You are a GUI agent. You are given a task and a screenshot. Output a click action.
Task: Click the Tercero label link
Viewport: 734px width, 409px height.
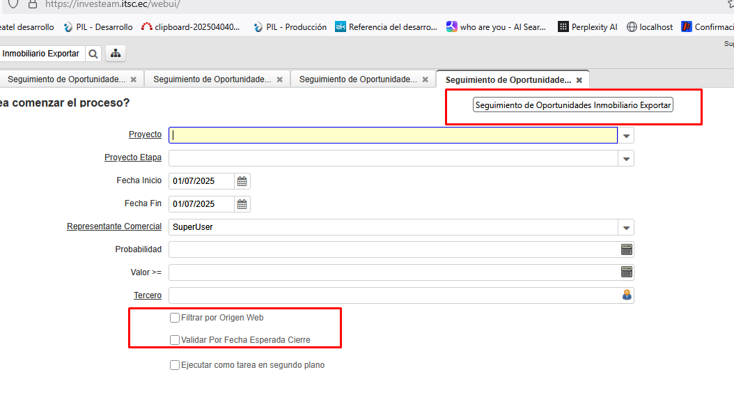pos(148,295)
